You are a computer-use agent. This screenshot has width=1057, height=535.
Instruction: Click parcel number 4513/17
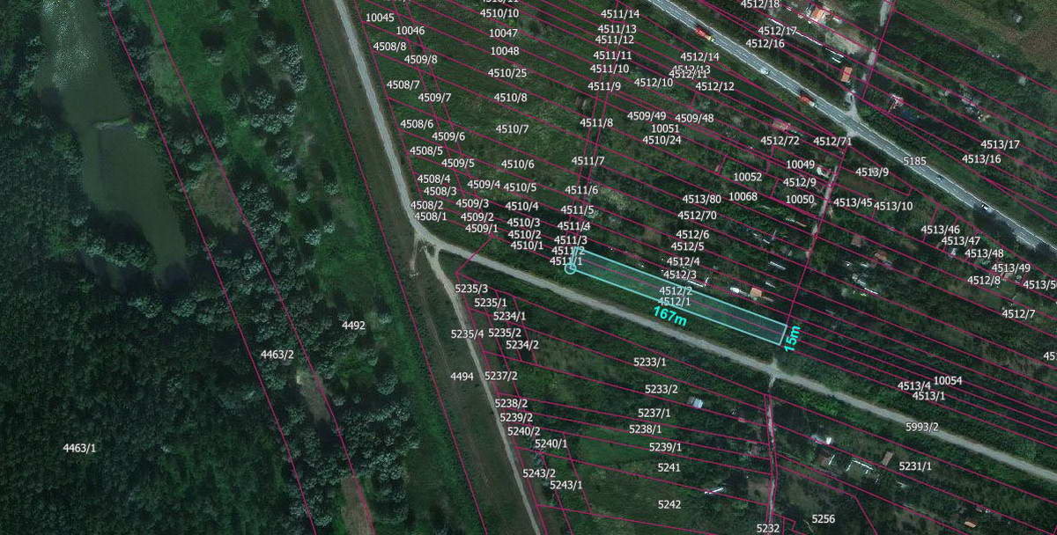click(1000, 144)
